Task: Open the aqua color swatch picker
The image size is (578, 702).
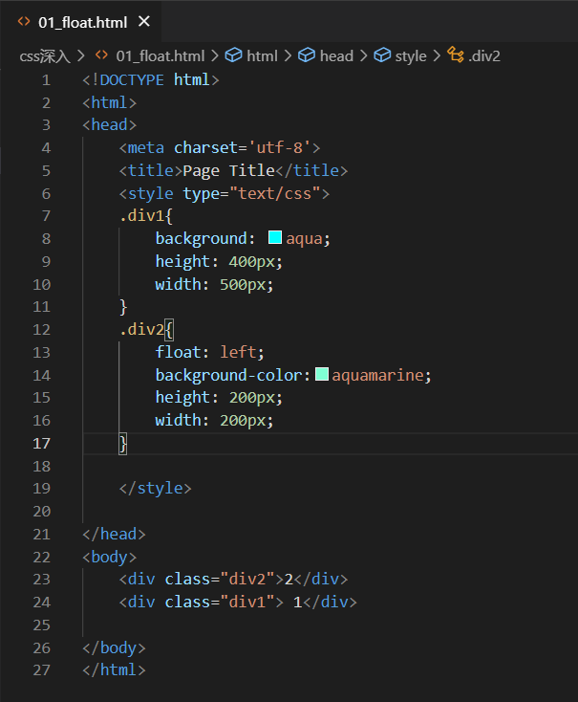Action: (x=275, y=237)
